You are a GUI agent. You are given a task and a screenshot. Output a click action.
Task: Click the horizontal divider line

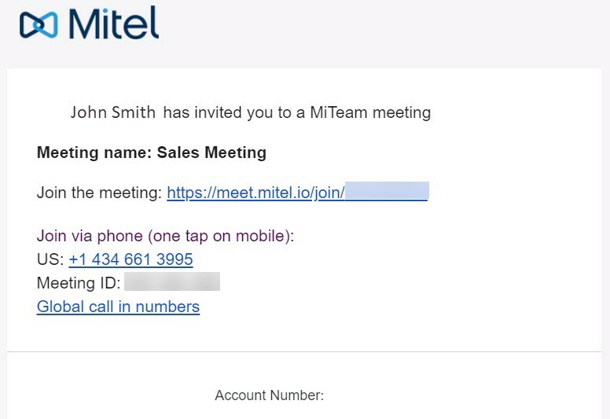pos(305,352)
